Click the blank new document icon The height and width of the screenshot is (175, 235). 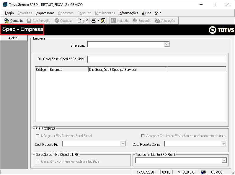click(x=79, y=21)
